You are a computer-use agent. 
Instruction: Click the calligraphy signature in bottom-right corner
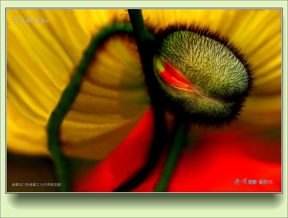tap(240, 182)
